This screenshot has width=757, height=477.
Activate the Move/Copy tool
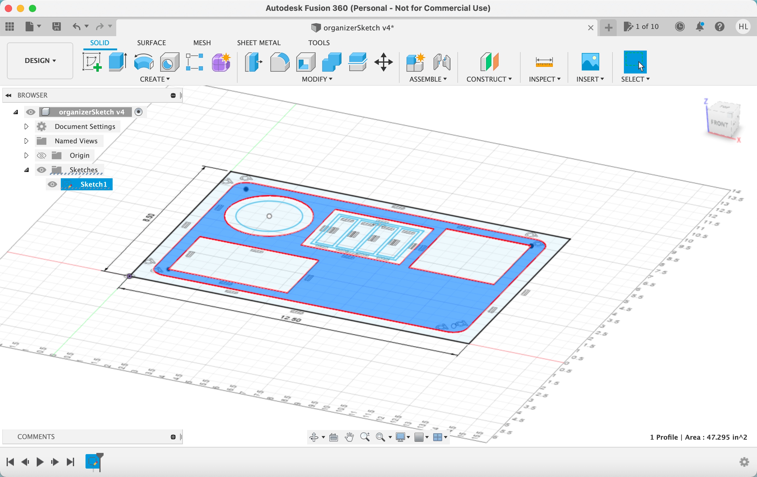tap(383, 62)
